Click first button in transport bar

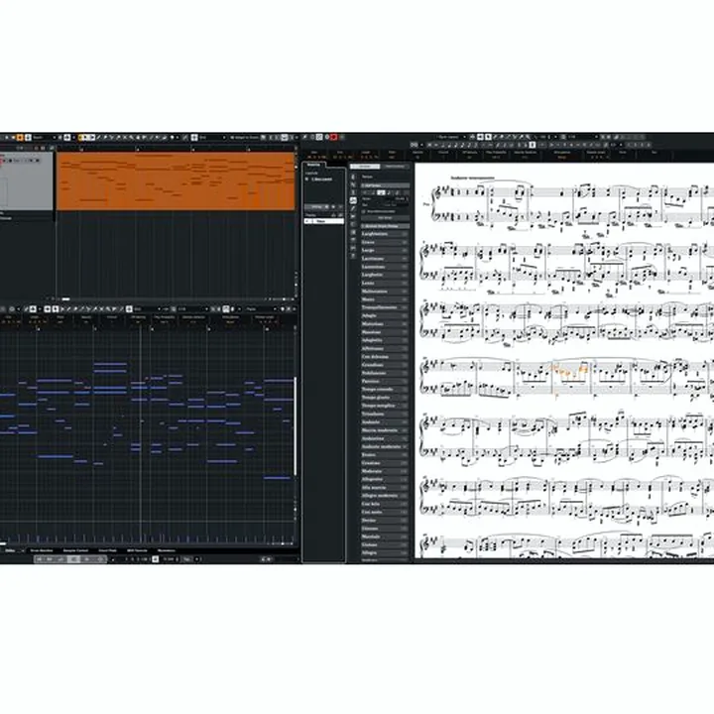pos(39,559)
